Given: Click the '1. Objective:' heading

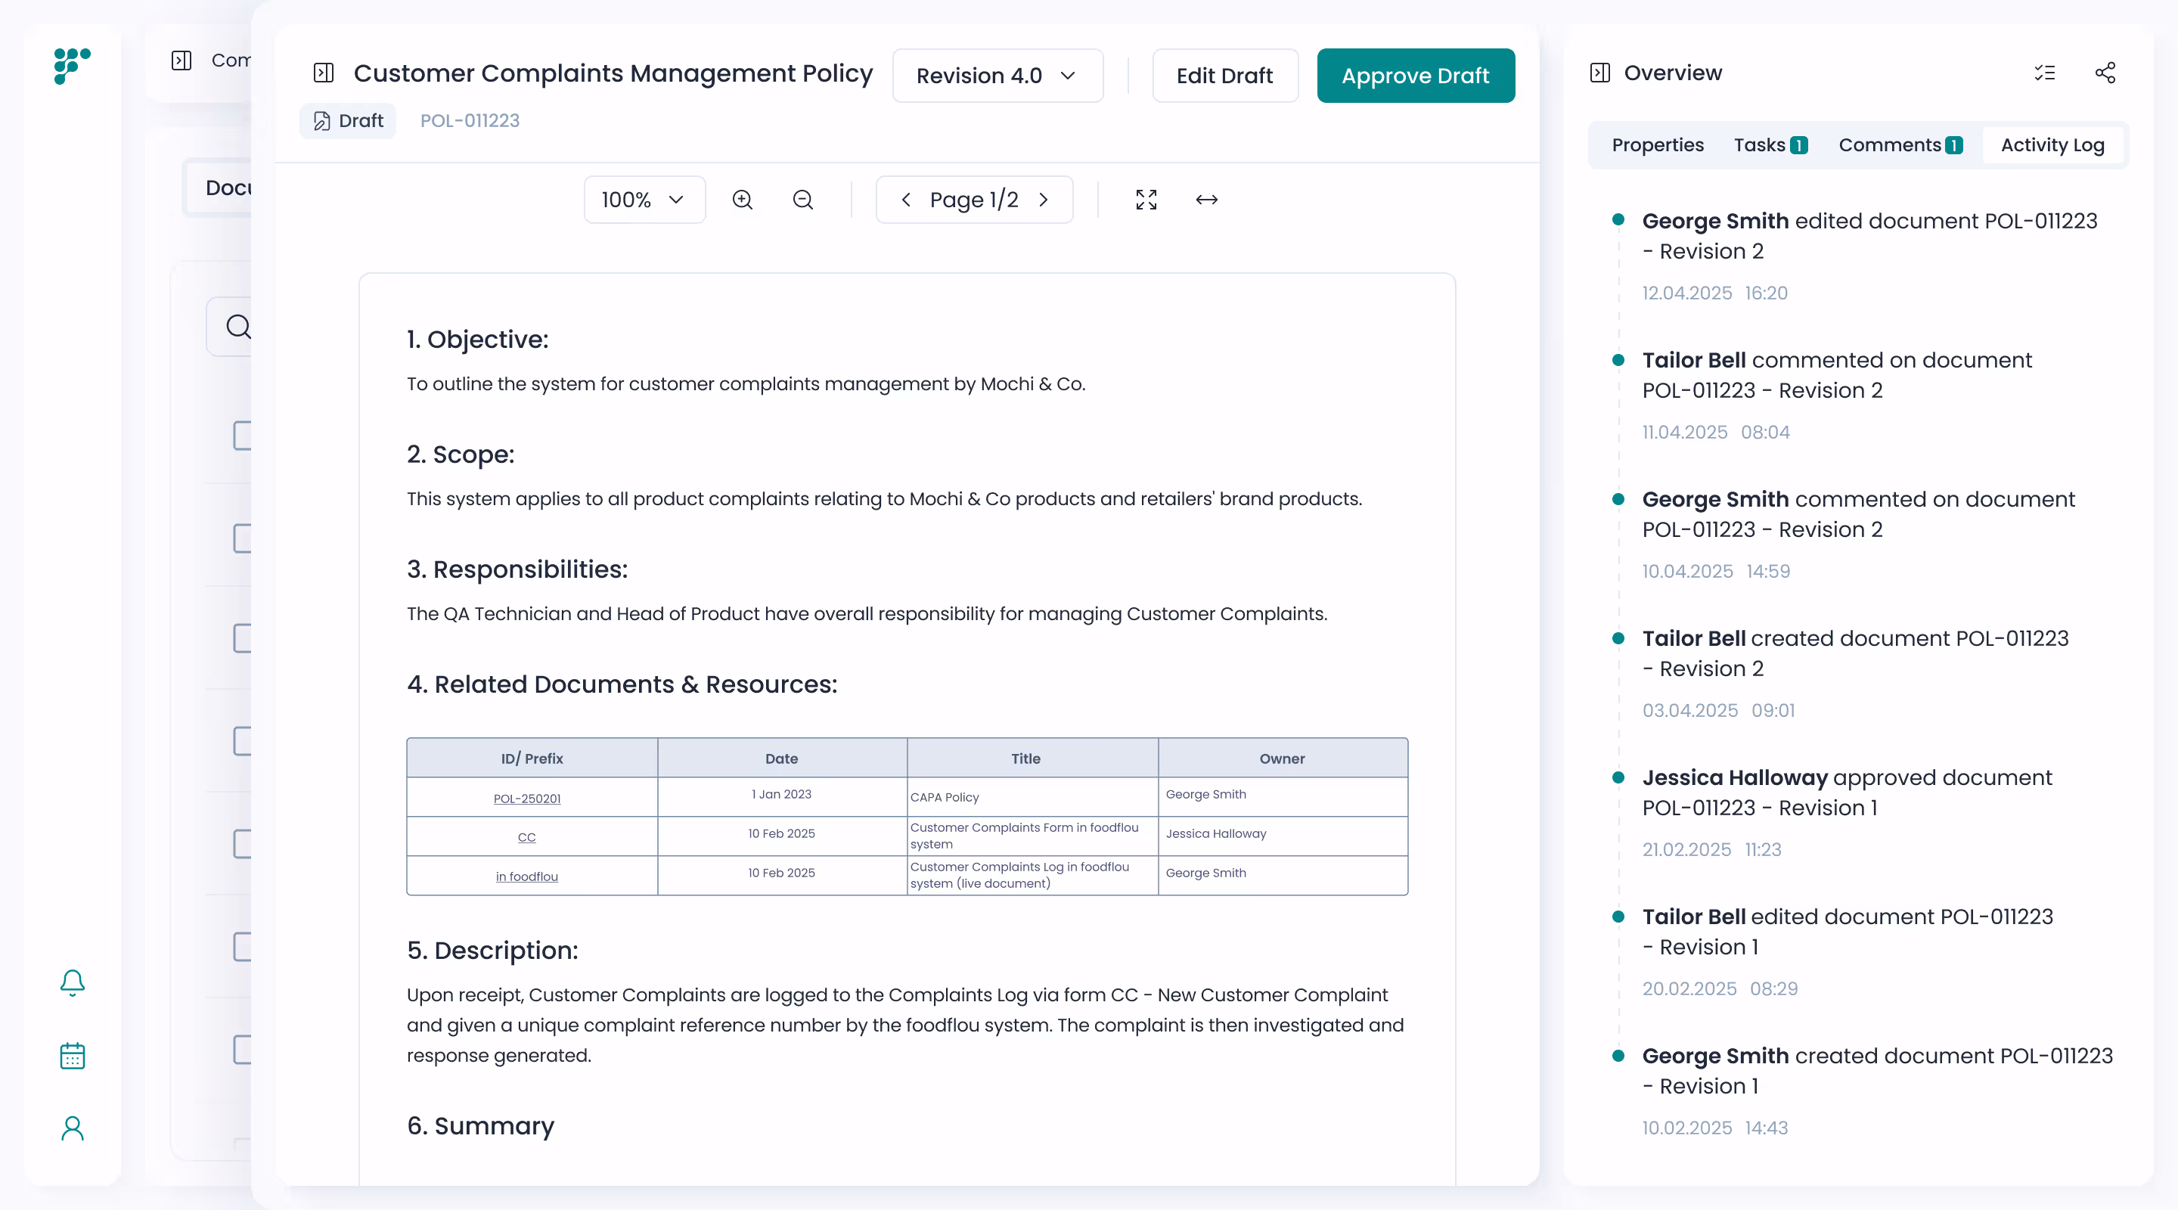Looking at the screenshot, I should (x=478, y=339).
